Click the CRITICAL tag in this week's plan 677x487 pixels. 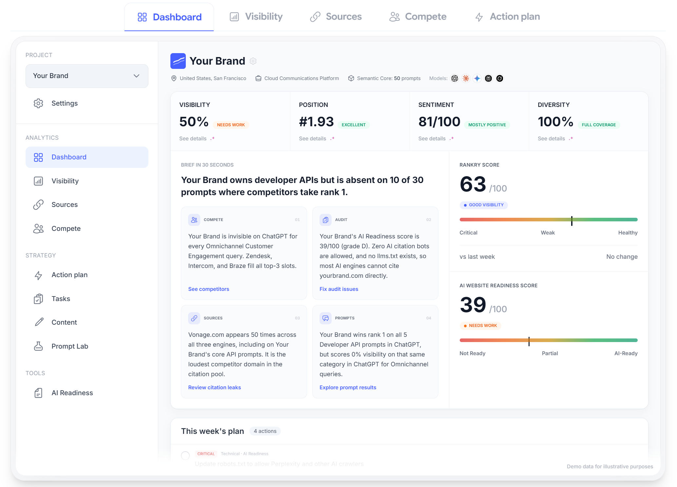pyautogui.click(x=206, y=454)
